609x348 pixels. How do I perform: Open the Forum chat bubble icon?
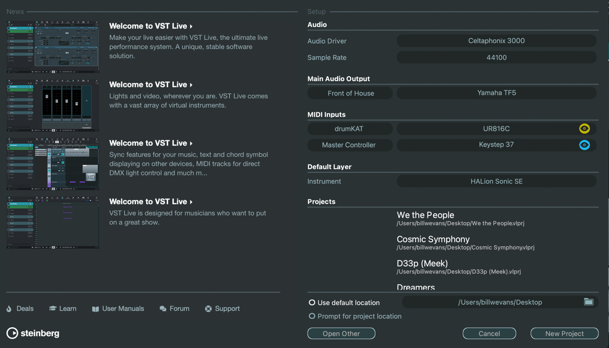[x=163, y=309]
